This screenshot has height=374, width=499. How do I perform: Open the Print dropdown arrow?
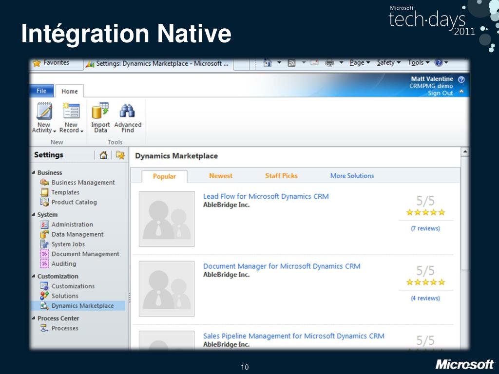(x=341, y=62)
